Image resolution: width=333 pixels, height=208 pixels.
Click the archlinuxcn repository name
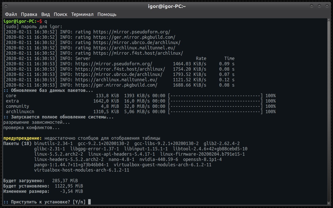(x=20, y=112)
